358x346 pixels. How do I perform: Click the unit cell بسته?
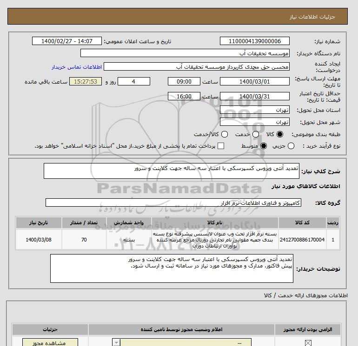(x=129, y=240)
